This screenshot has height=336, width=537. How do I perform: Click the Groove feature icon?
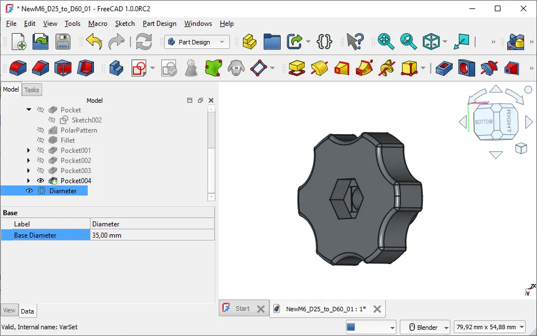click(489, 68)
